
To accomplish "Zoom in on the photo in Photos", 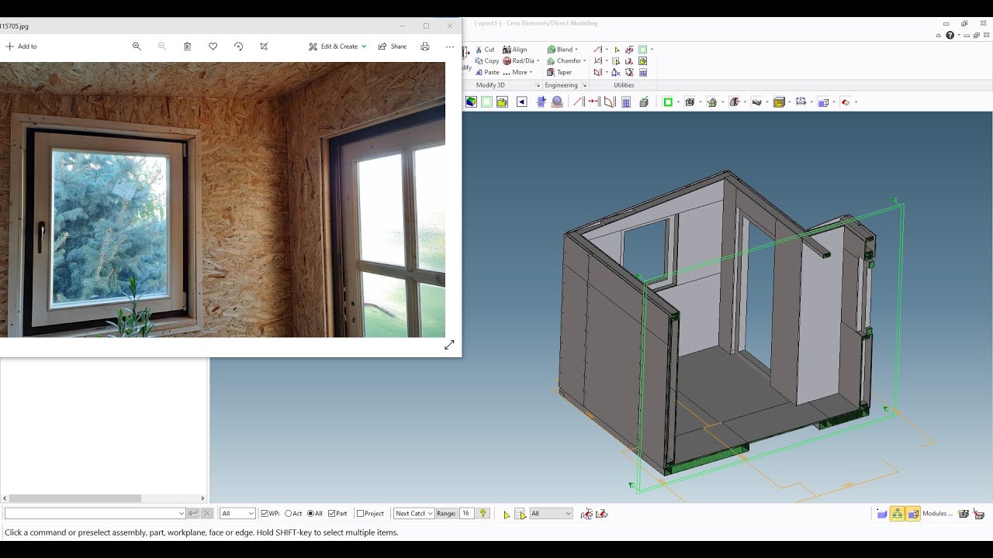I will click(137, 46).
